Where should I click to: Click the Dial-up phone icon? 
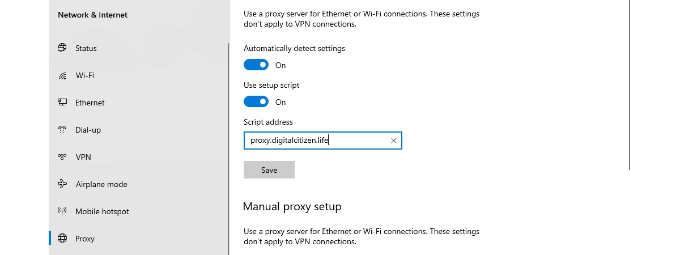pyautogui.click(x=62, y=130)
